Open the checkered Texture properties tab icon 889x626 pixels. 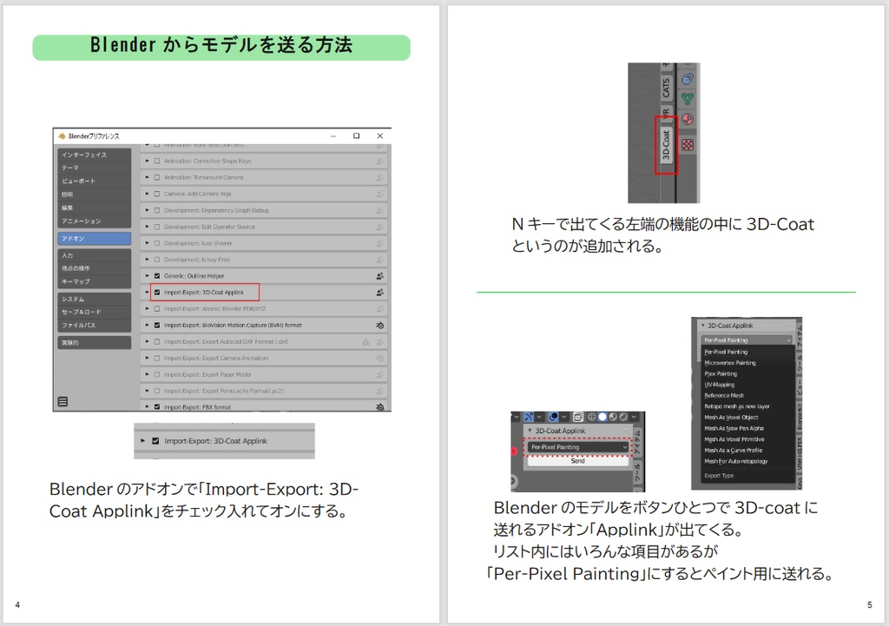(688, 145)
